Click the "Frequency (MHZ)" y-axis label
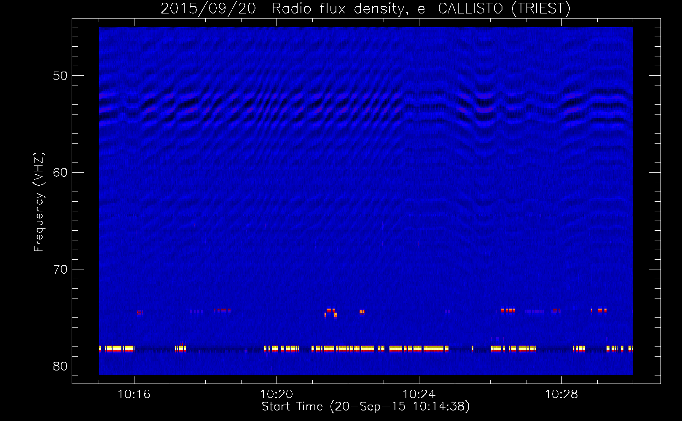The width and height of the screenshot is (682, 421). (39, 202)
